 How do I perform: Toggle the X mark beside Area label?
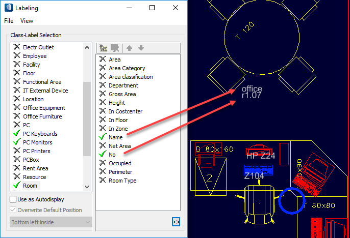click(103, 59)
